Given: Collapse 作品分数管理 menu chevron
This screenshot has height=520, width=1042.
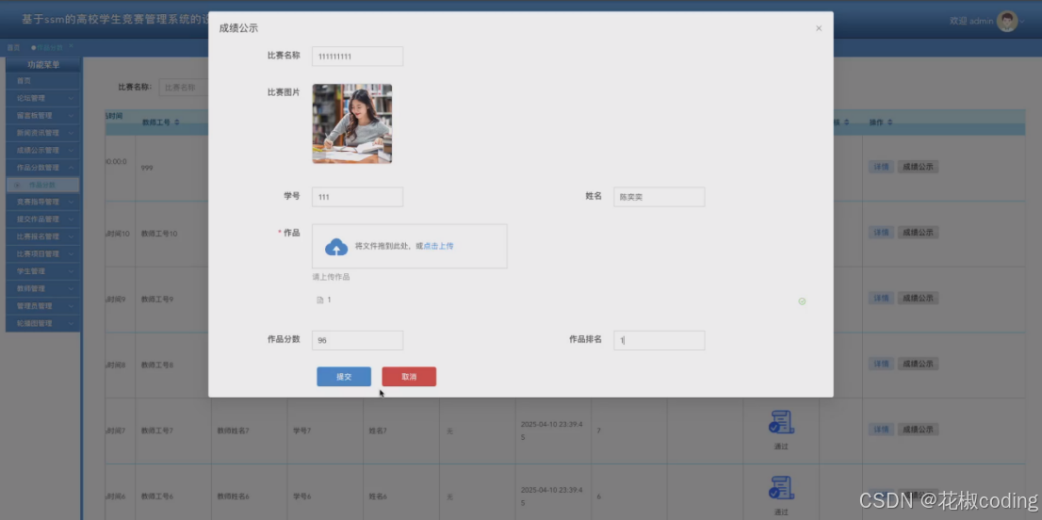Looking at the screenshot, I should click(x=71, y=168).
